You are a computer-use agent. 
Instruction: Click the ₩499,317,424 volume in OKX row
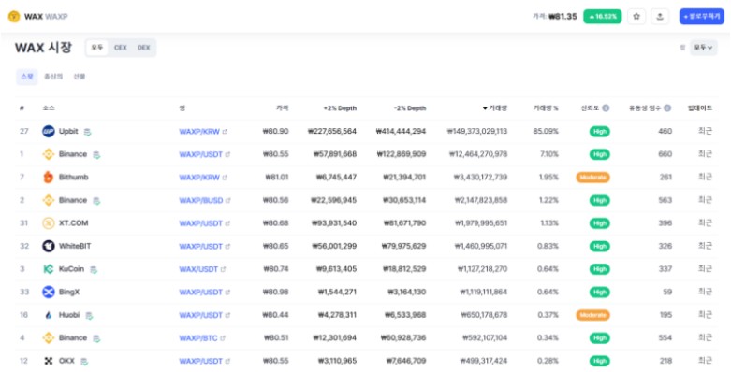coord(484,361)
